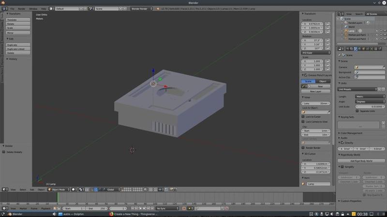Expand the Color Management panel
The height and width of the screenshot is (217, 387).
[x=350, y=133]
